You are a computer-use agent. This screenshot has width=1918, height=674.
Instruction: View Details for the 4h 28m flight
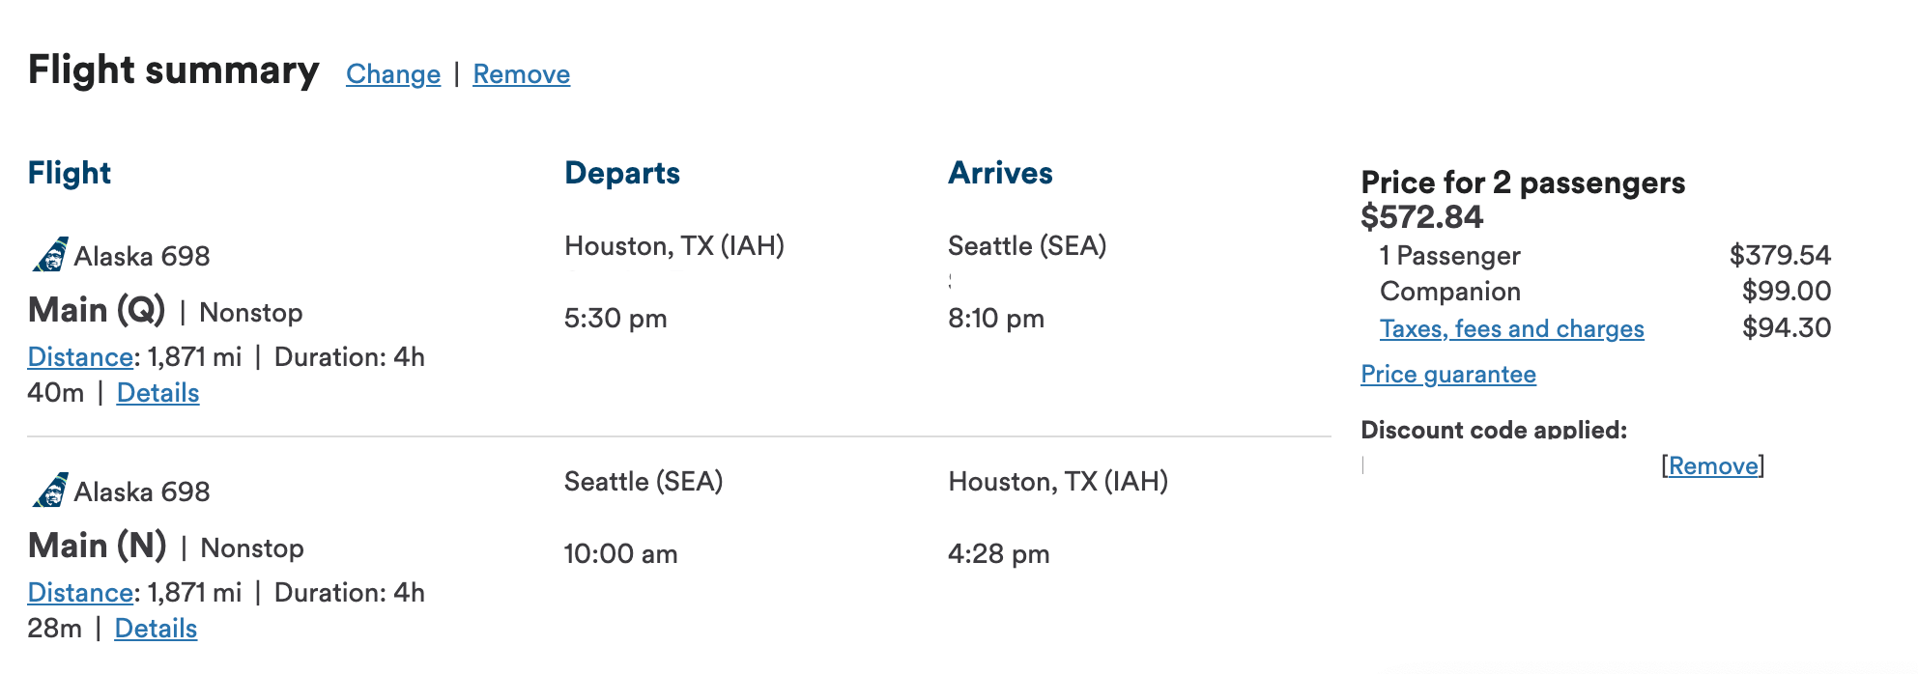[156, 629]
